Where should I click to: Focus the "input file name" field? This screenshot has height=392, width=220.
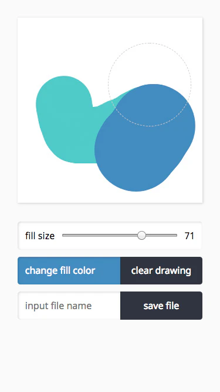coord(69,306)
